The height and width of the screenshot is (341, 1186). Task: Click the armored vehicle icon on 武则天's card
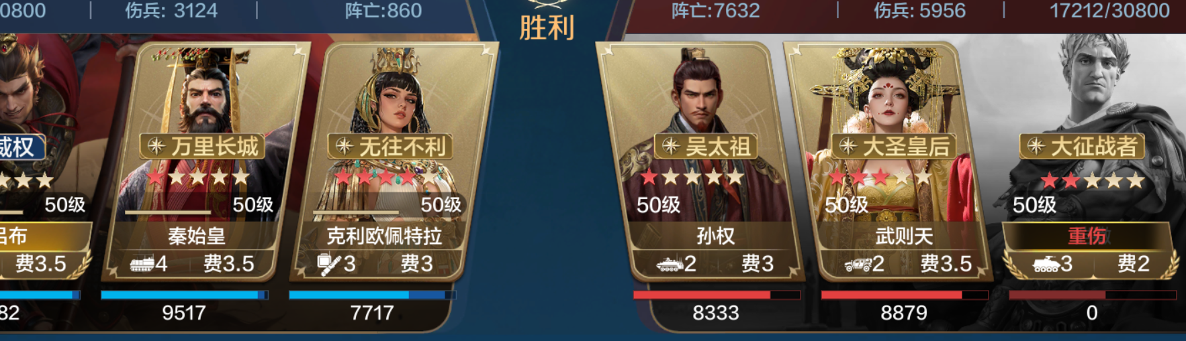pyautogui.click(x=858, y=264)
